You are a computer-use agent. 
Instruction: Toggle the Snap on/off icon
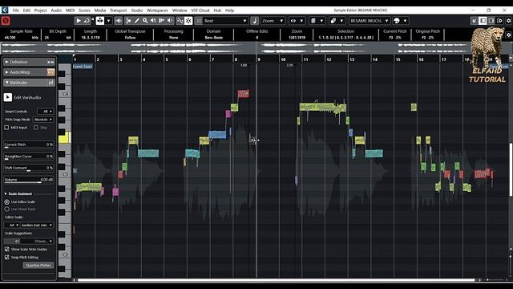[188, 21]
